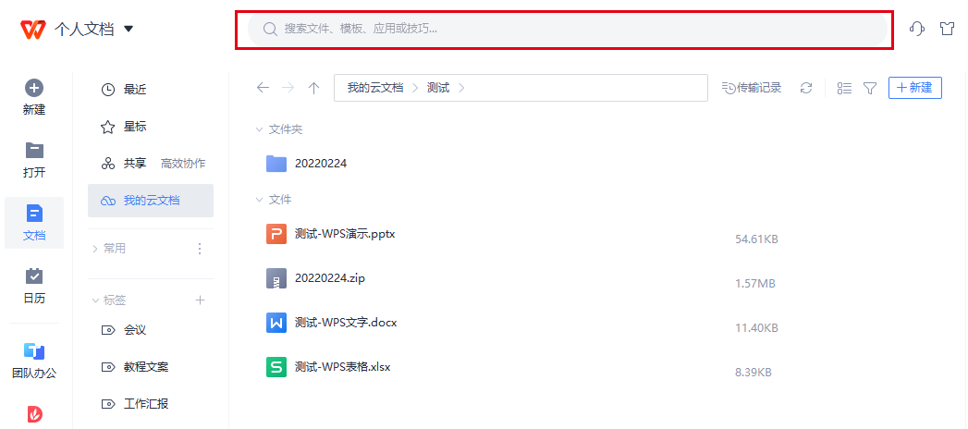The height and width of the screenshot is (429, 968).
Task: Go forward with right arrow
Action: (288, 88)
